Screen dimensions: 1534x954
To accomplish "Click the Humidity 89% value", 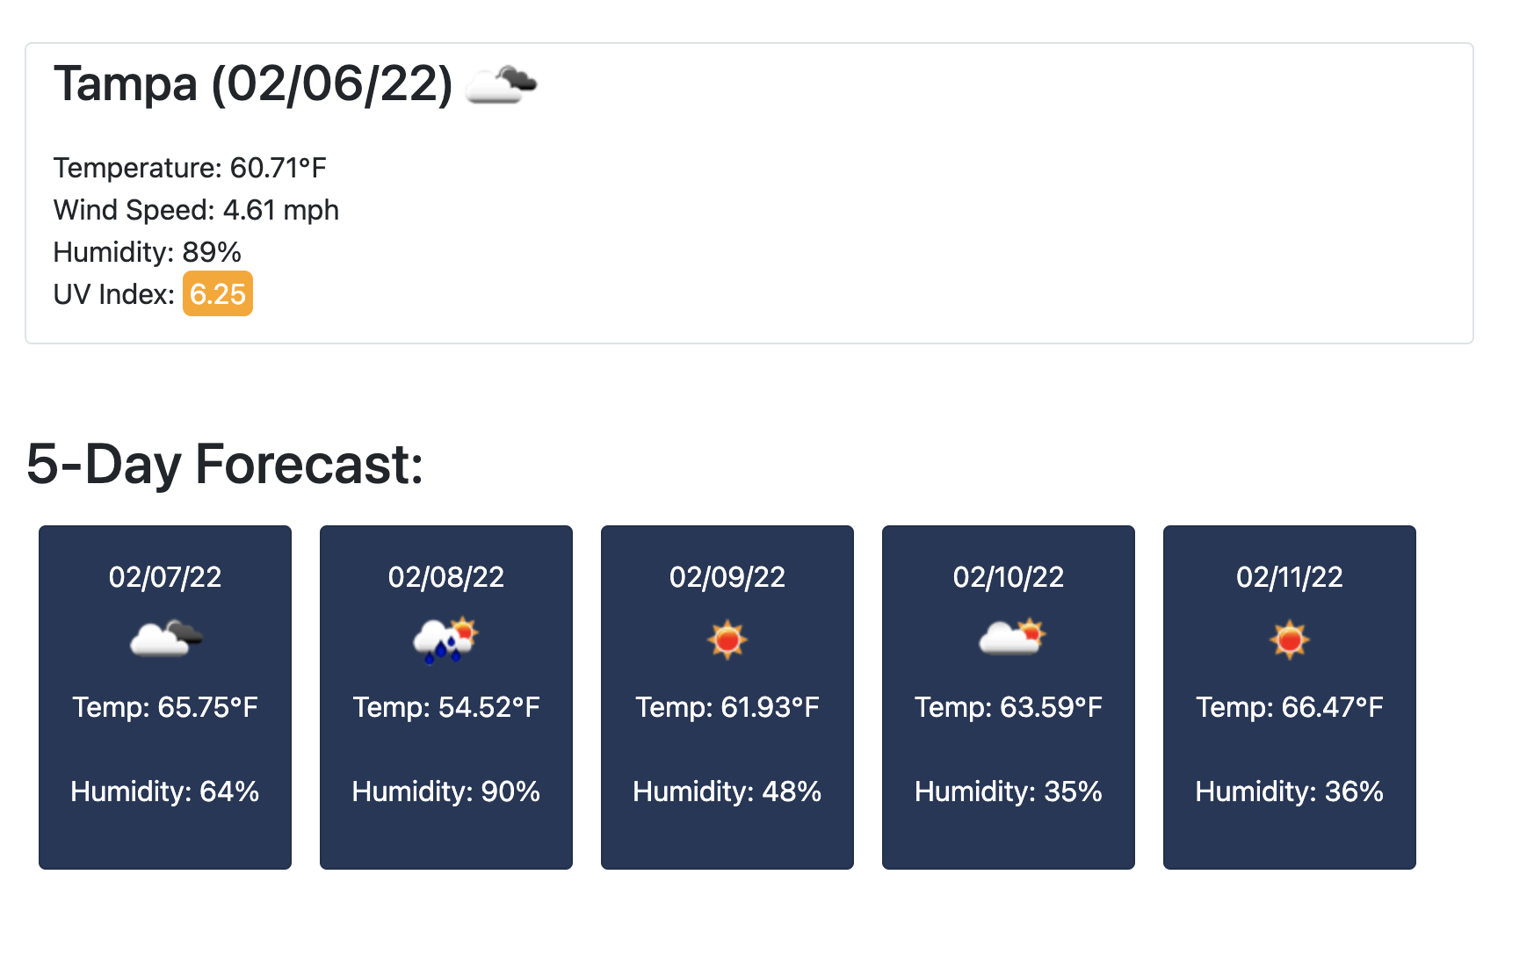I will [148, 252].
